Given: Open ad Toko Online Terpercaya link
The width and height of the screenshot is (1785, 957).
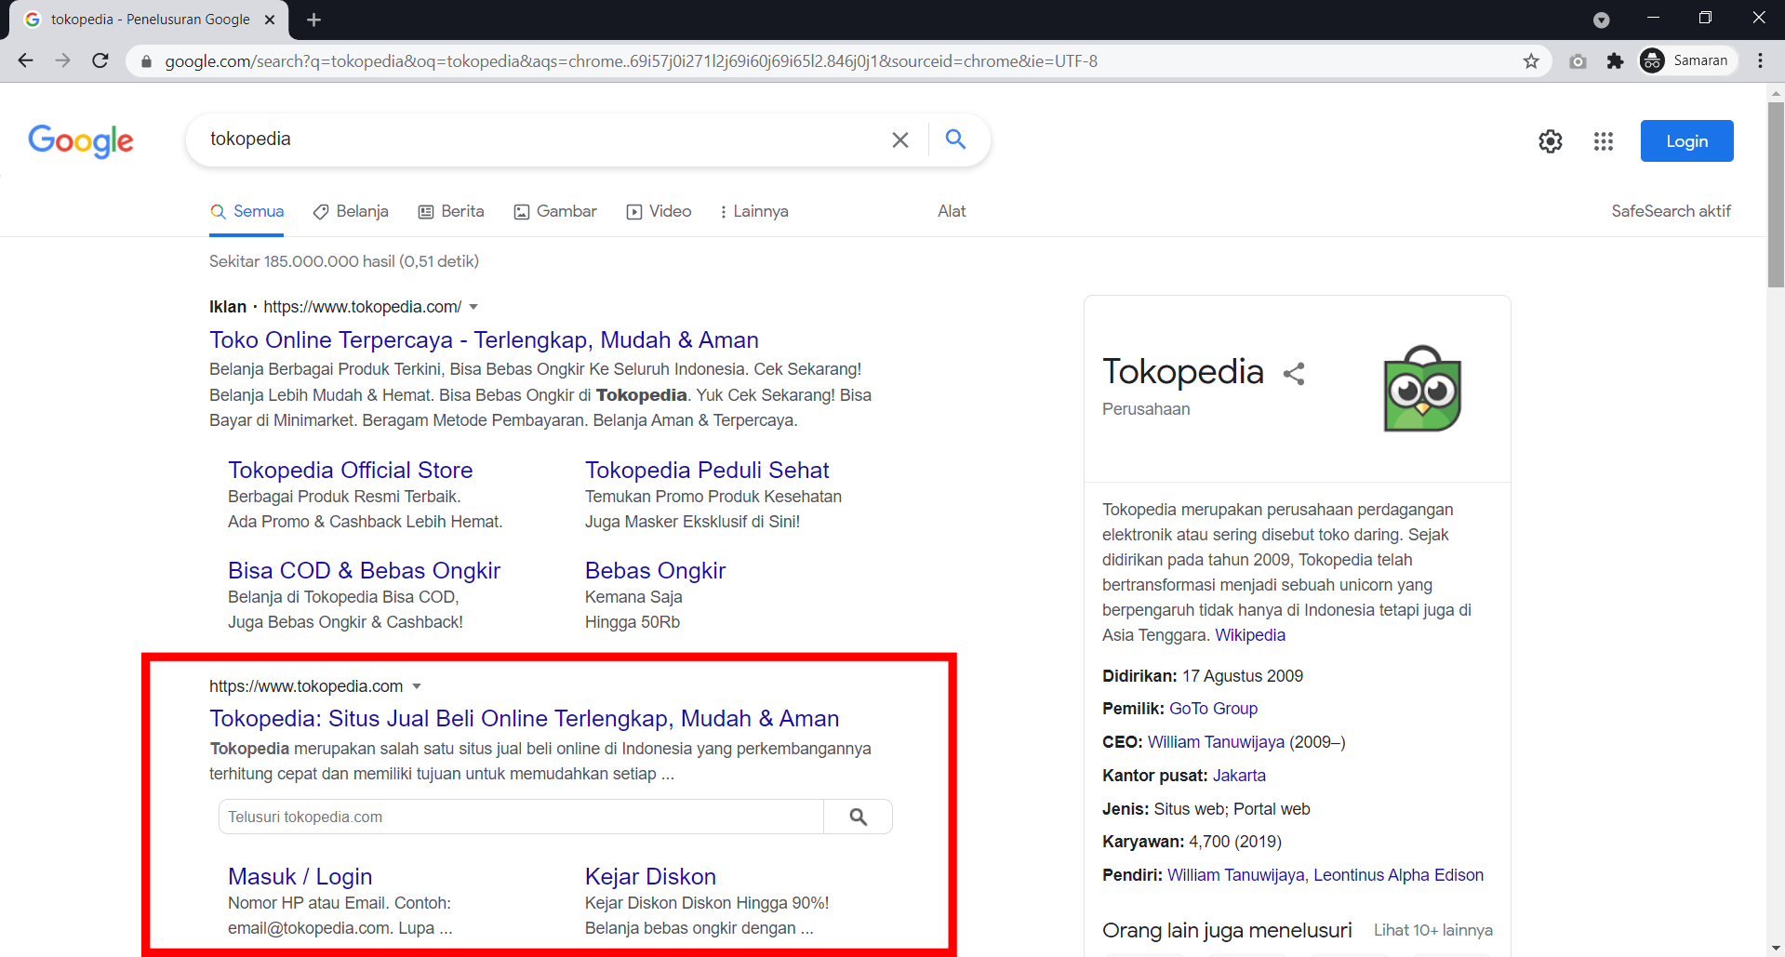Looking at the screenshot, I should pos(484,339).
